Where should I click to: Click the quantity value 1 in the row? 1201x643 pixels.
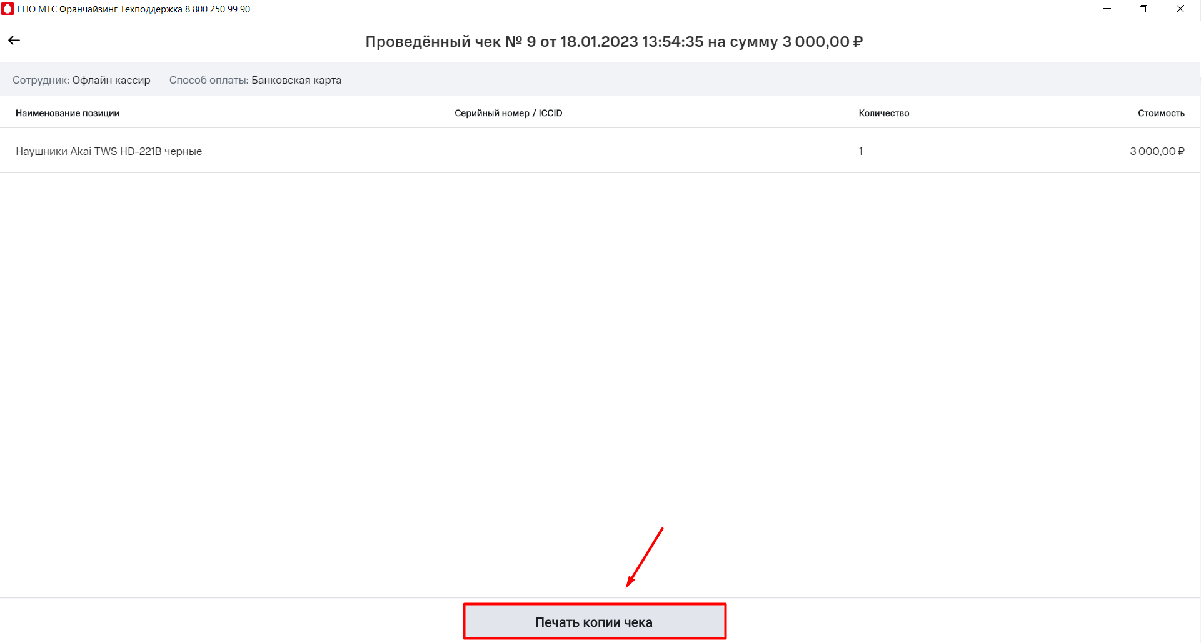pyautogui.click(x=861, y=151)
